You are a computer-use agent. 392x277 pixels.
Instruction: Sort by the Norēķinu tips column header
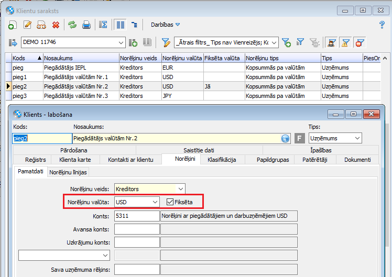283,58
